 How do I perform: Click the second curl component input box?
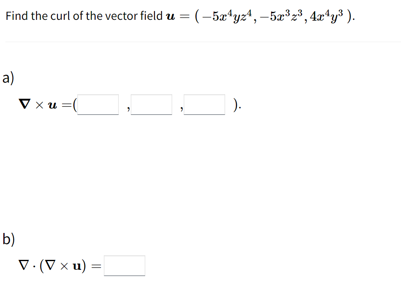[151, 105]
